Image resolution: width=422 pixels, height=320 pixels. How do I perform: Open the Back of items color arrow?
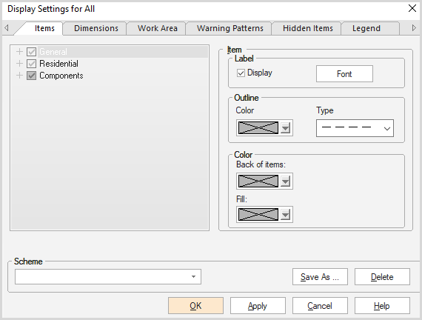(x=285, y=181)
